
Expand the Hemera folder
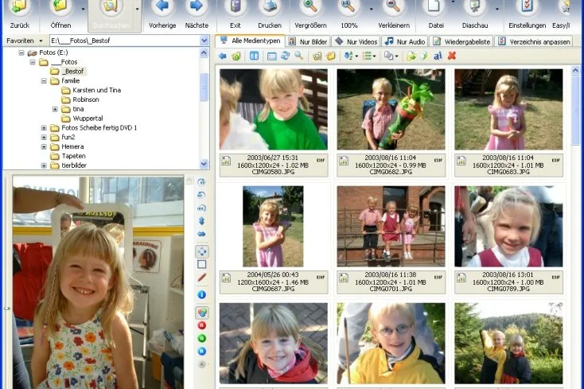click(44, 146)
